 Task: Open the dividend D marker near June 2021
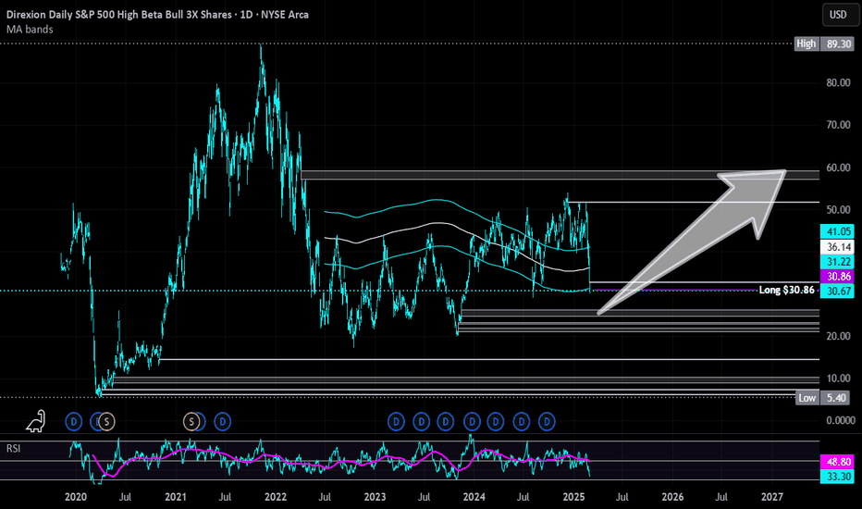[x=223, y=422]
